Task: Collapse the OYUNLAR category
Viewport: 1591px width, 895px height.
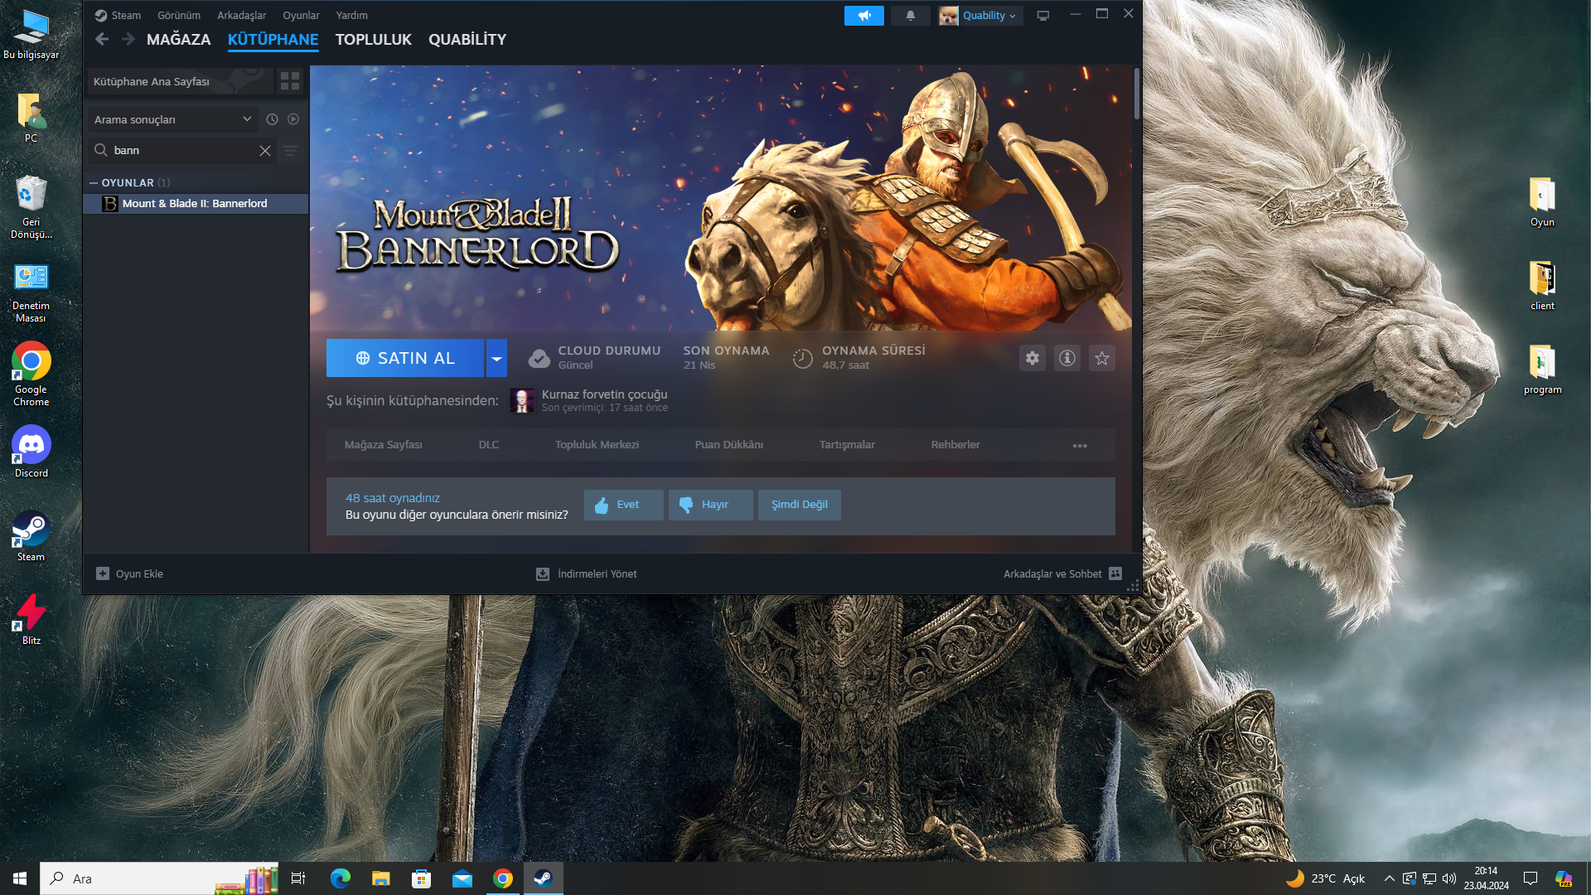Action: (x=94, y=182)
